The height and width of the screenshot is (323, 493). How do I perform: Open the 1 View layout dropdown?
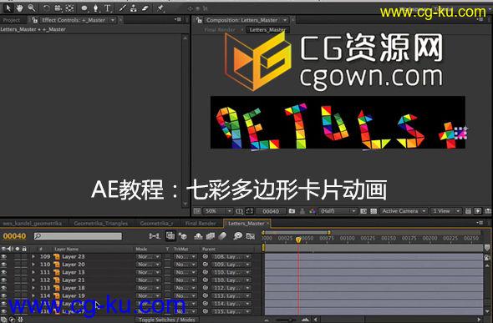pos(445,211)
